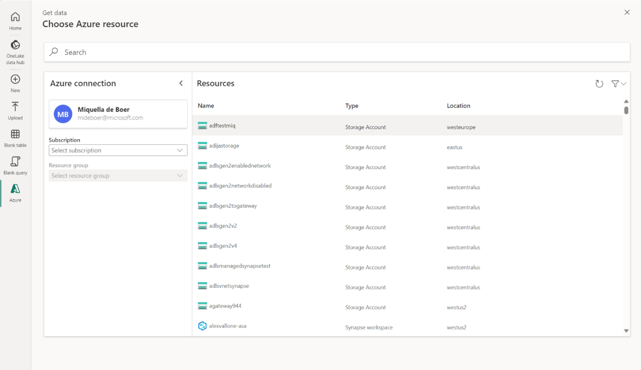The width and height of the screenshot is (641, 370).
Task: Click the Miquella de Boer account card
Action: pos(118,114)
